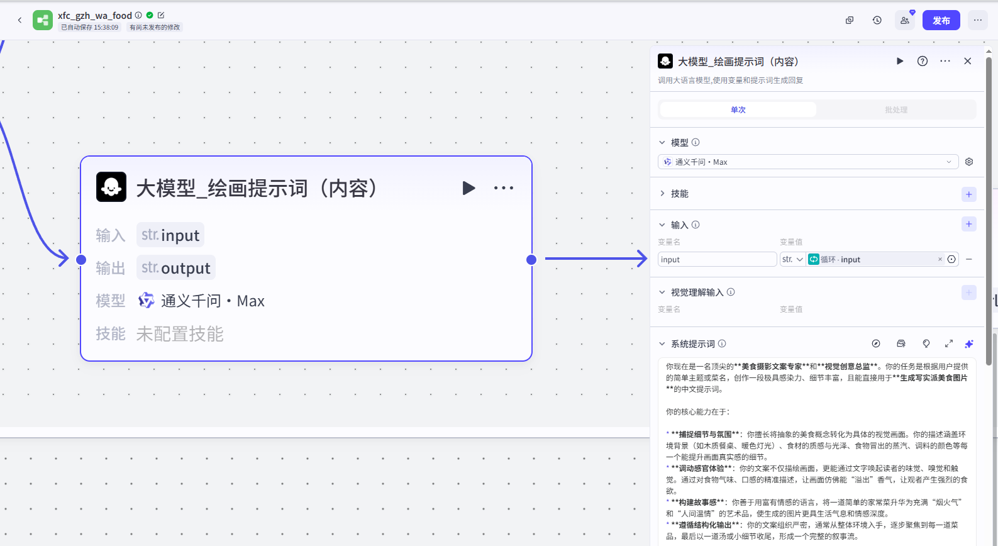
Task: Open prompt library icon
Action: [x=901, y=343]
